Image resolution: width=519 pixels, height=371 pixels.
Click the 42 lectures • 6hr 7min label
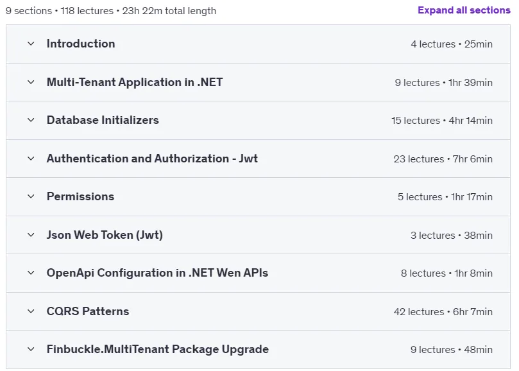coord(443,312)
